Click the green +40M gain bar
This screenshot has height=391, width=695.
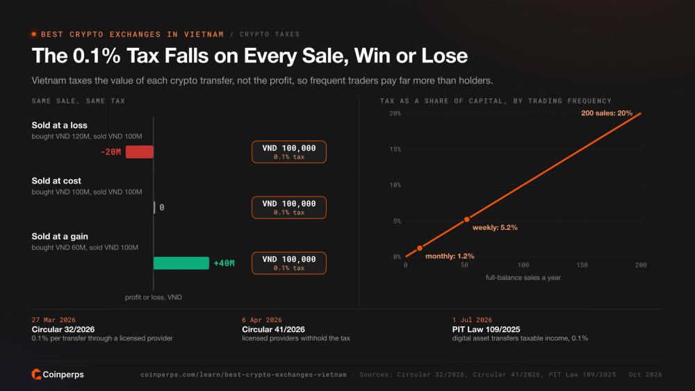181,263
